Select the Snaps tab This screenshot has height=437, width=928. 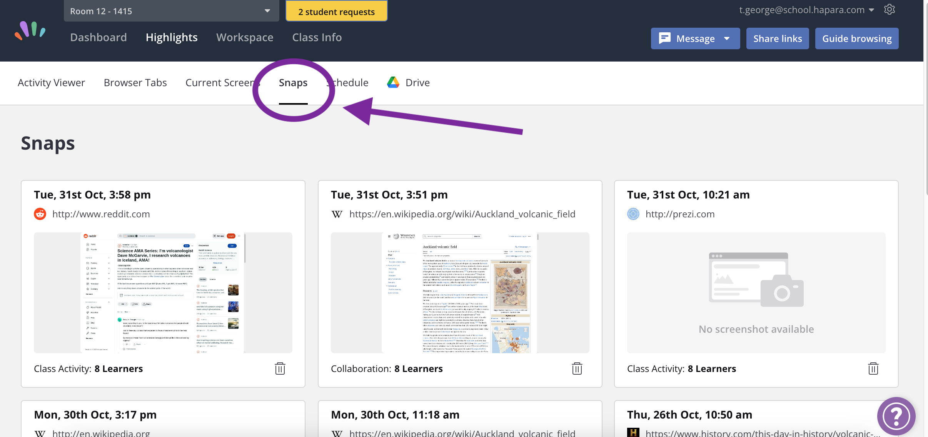(x=293, y=83)
